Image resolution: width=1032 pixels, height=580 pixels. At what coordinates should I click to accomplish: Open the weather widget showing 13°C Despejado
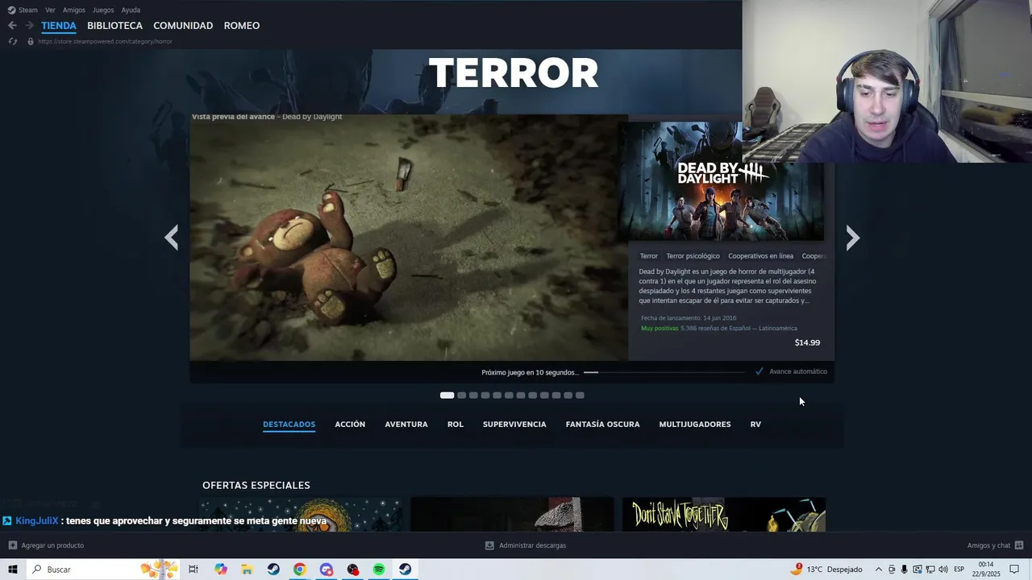826,570
